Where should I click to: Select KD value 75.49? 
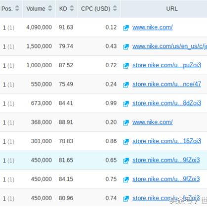click(x=66, y=84)
